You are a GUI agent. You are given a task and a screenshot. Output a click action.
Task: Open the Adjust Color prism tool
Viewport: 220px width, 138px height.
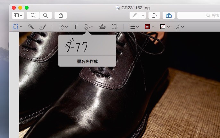(x=102, y=27)
